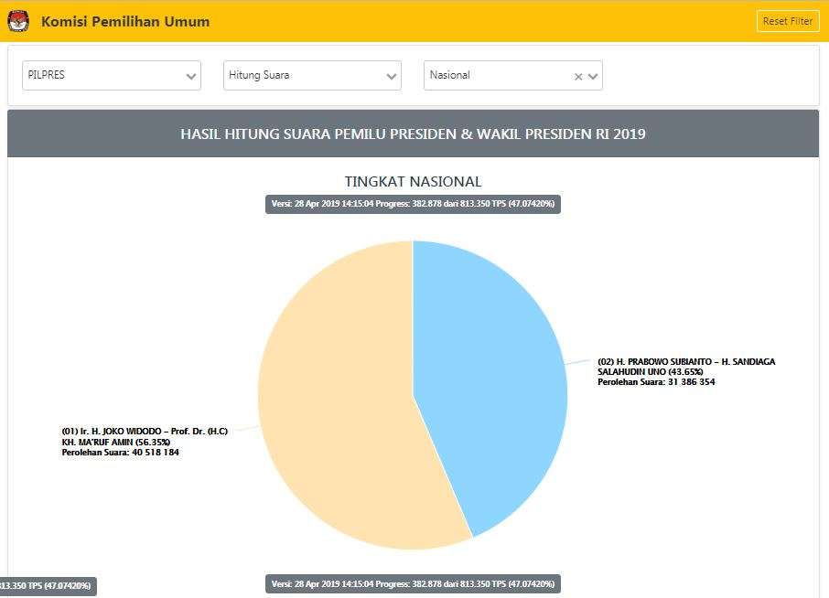The height and width of the screenshot is (598, 829).
Task: Click the cut-off TPS badge at bottom left
Action: click(x=48, y=586)
